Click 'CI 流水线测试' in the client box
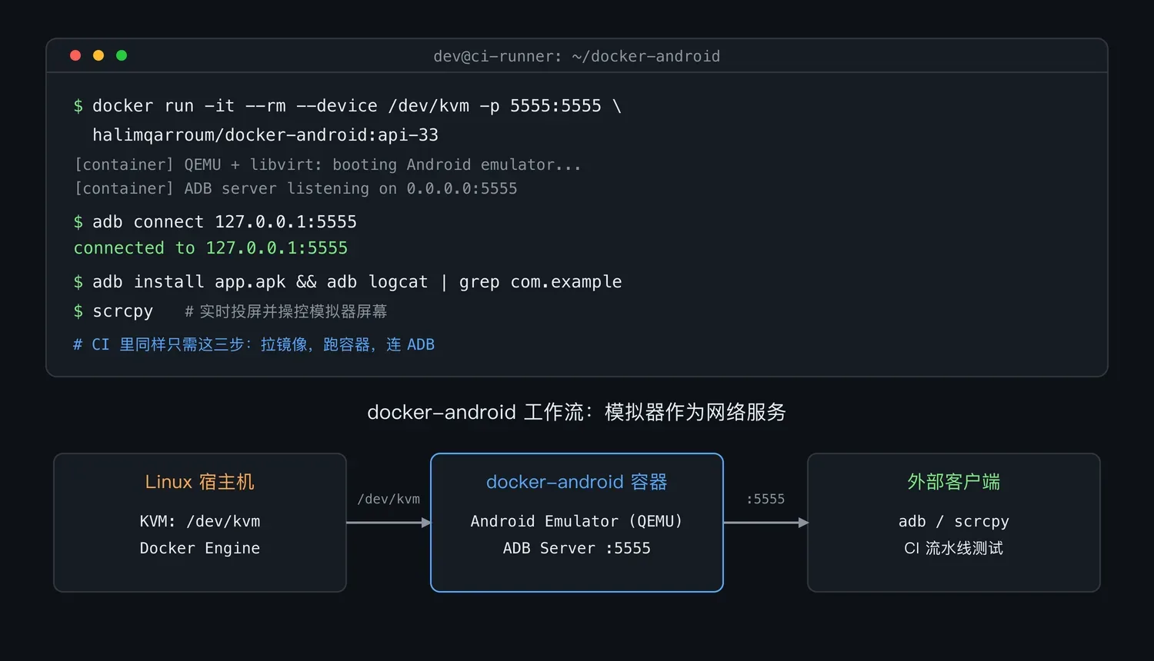 click(x=954, y=548)
